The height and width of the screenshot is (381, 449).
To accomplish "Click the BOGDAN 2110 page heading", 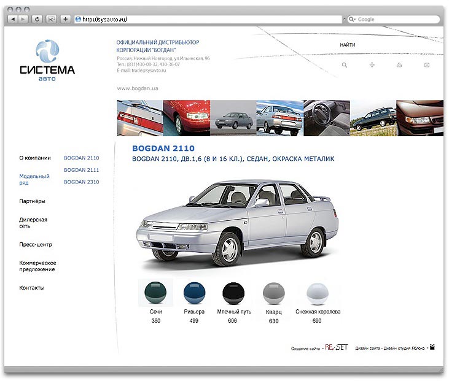I will 163,148.
